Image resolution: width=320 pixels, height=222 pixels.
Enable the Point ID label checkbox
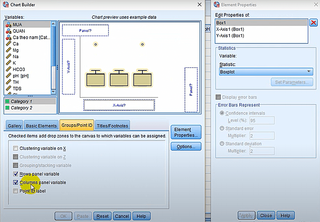pos(16,191)
